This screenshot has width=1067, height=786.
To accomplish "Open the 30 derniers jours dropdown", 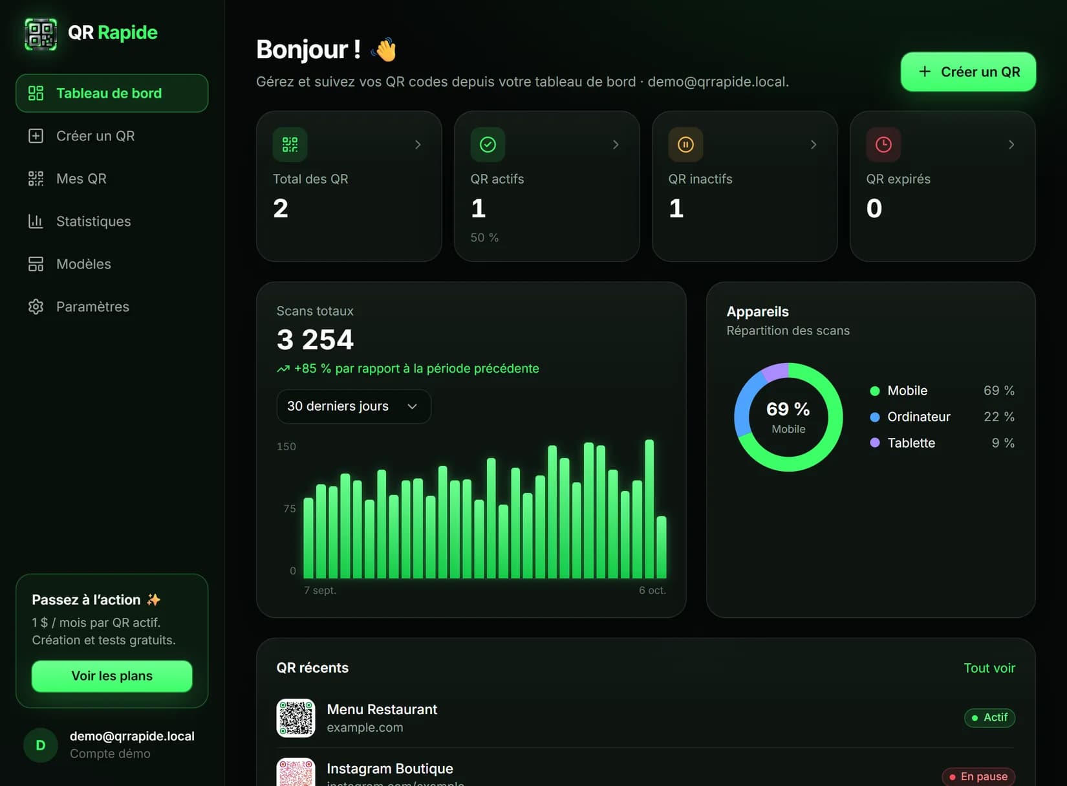I will (x=354, y=406).
